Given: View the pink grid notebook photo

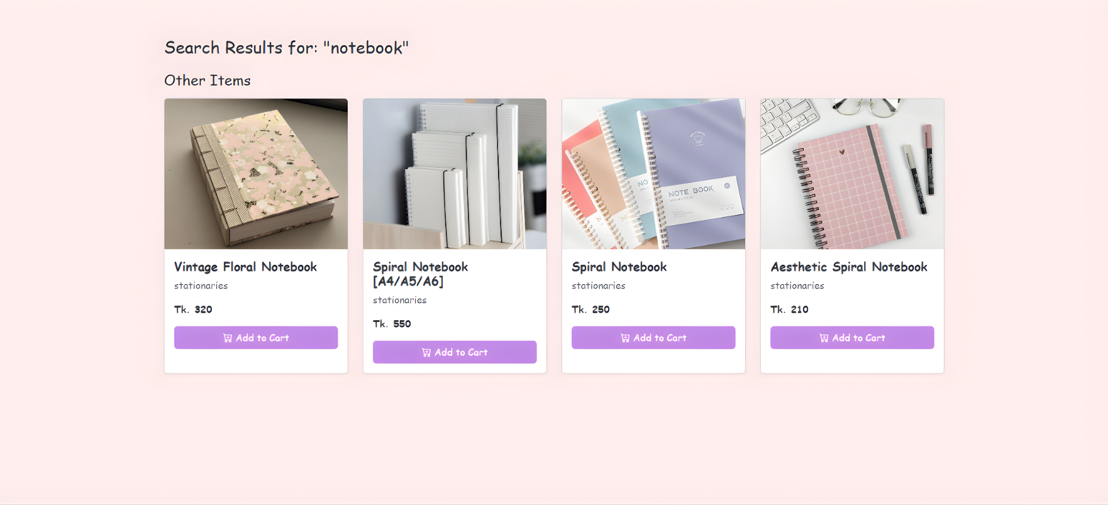Looking at the screenshot, I should point(852,174).
